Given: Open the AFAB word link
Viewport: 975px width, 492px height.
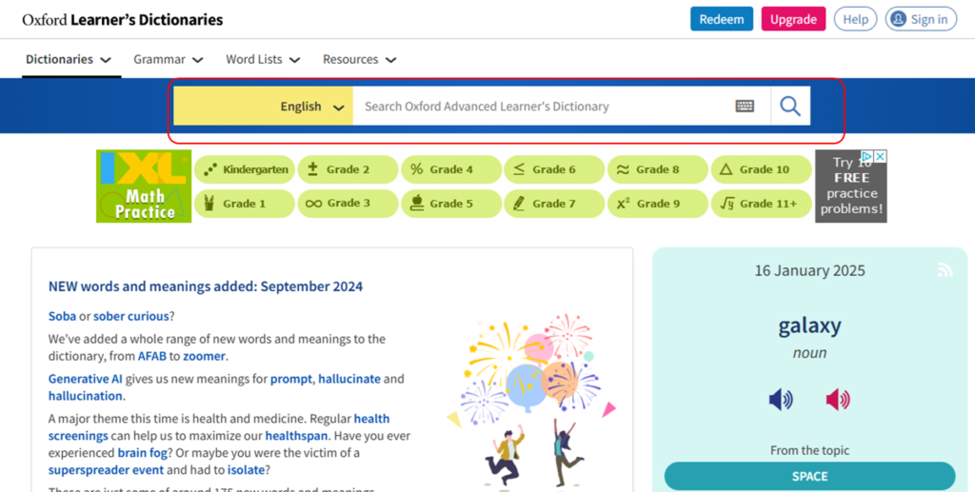Looking at the screenshot, I should point(152,357).
